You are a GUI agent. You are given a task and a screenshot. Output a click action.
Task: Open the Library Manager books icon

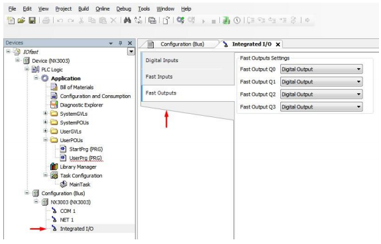[54, 167]
